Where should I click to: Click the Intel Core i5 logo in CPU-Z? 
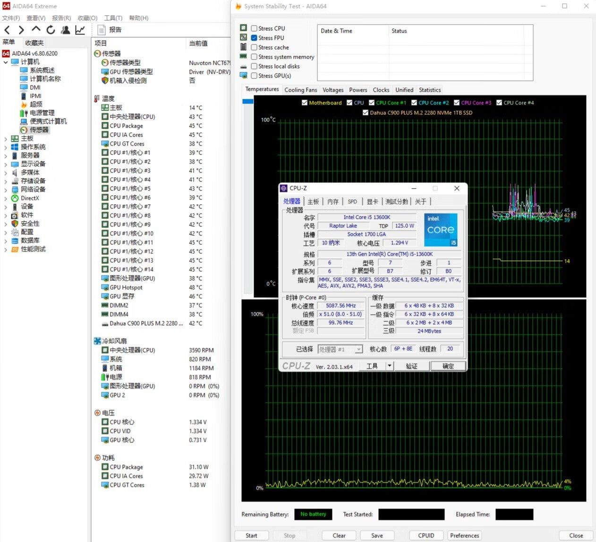[x=441, y=230]
